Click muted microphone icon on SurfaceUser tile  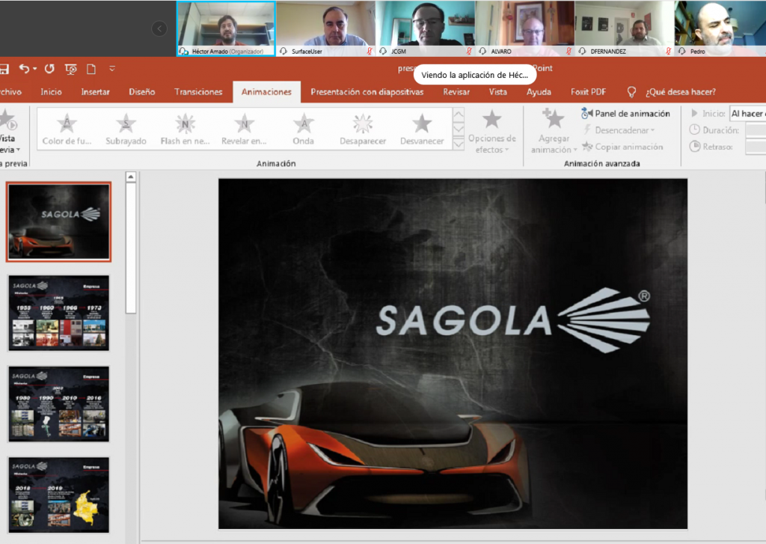point(370,51)
